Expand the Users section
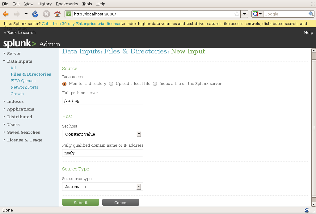The width and height of the screenshot is (316, 214). coord(13,124)
